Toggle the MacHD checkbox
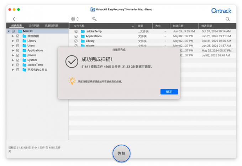Viewport: 242px width, 166px height. 13,31
